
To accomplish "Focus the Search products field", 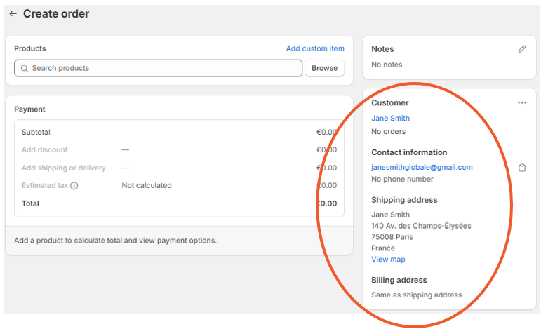I will click(x=158, y=68).
